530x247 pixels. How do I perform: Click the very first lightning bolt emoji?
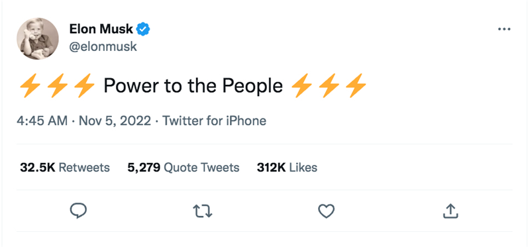30,85
